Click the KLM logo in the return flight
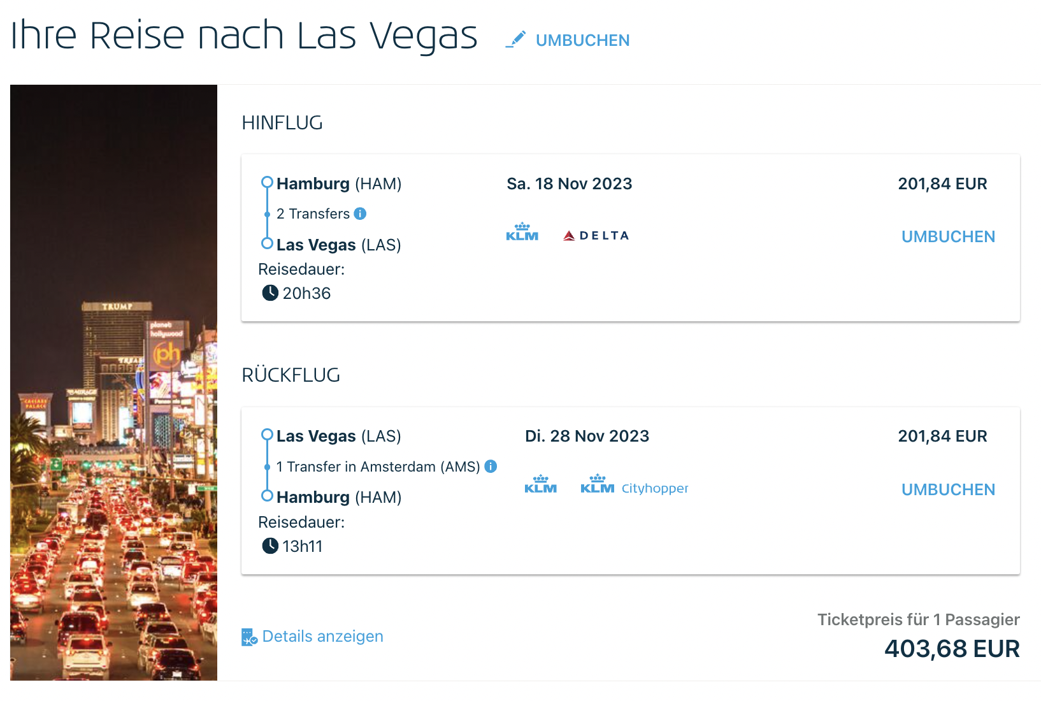Viewport: 1041px width, 701px height. (x=540, y=484)
